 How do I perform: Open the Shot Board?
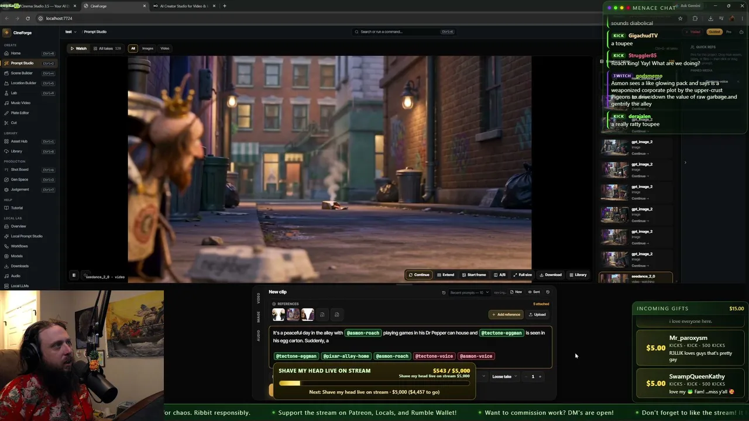[x=29, y=170]
